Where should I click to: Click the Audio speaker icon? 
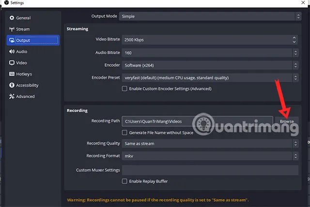12,51
